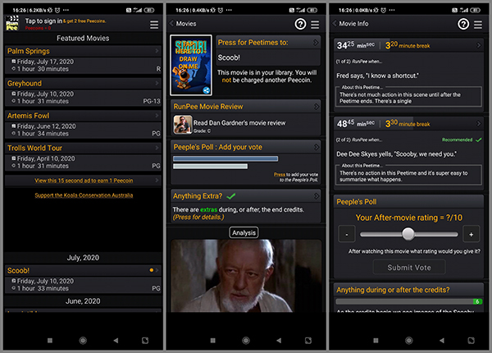The image size is (492, 353).
Task: Select the Trolls World Tour title
Action: pyautogui.click(x=34, y=148)
